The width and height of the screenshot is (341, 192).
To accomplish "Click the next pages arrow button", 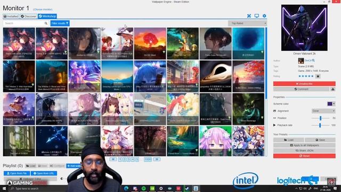I will [157, 159].
